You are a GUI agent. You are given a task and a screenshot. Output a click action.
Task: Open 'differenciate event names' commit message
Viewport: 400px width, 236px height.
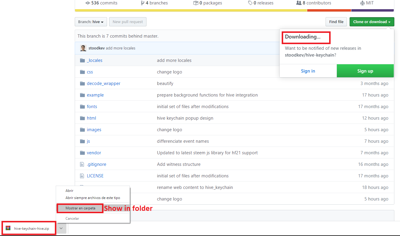click(x=183, y=141)
